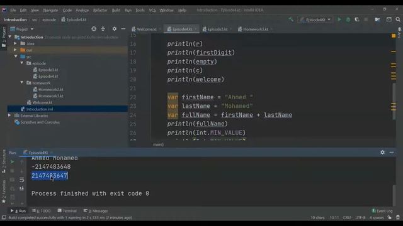The image size is (403, 226).
Task: Expand the .idea folder
Action: pyautogui.click(x=15, y=43)
